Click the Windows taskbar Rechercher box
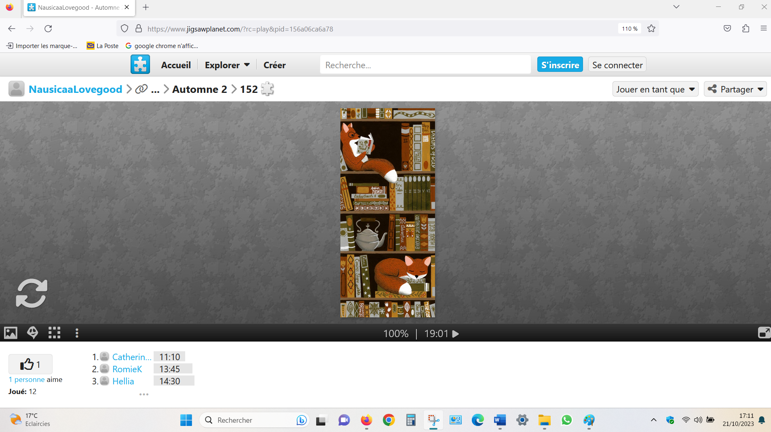The height and width of the screenshot is (432, 771). pyautogui.click(x=255, y=420)
